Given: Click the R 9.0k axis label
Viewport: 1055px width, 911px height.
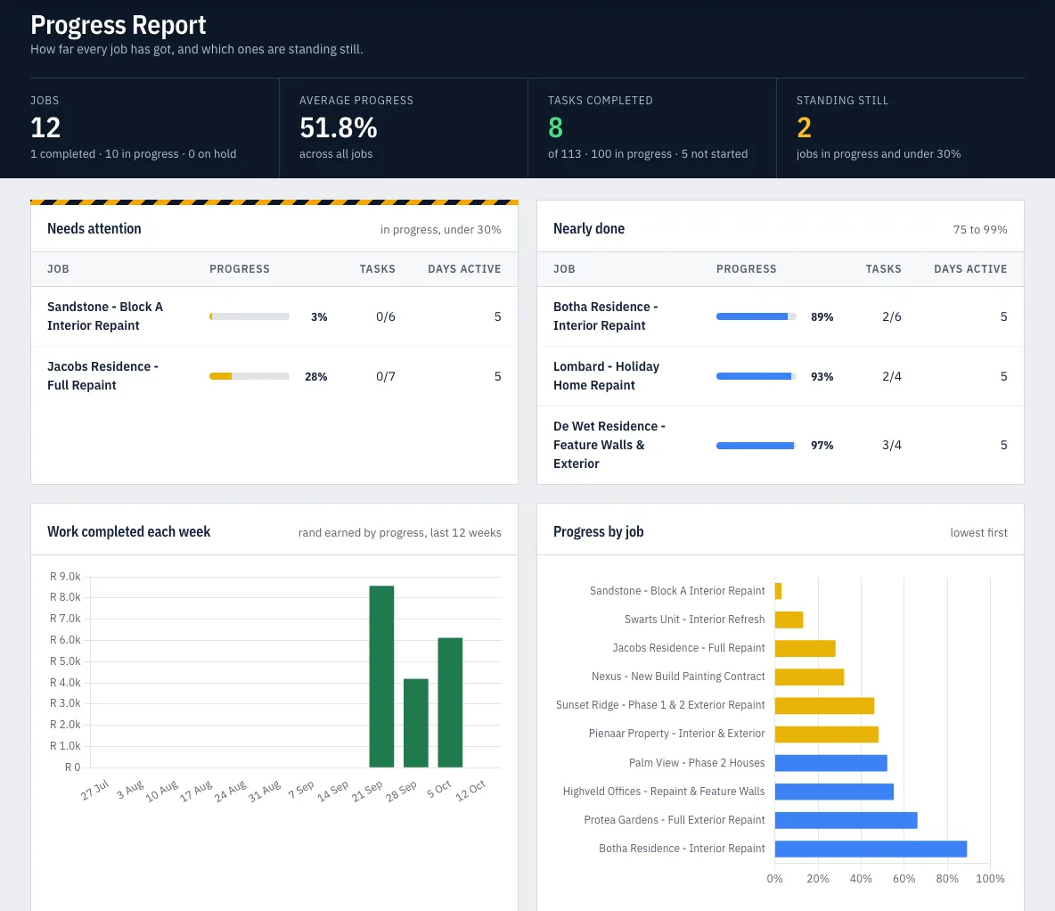Looking at the screenshot, I should pos(64,577).
